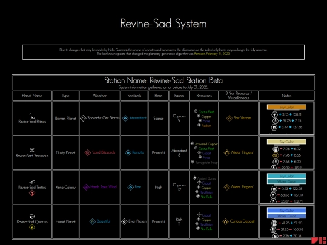This screenshot has height=245, width=327.
Task: Click the hexagon icon beside coordinates 41.25 51.20
Action: tap(274, 223)
